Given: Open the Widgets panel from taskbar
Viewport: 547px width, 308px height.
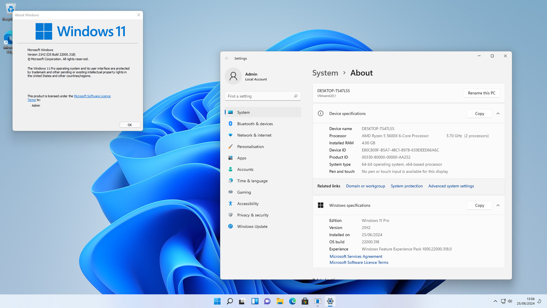Looking at the screenshot, I should (255, 301).
